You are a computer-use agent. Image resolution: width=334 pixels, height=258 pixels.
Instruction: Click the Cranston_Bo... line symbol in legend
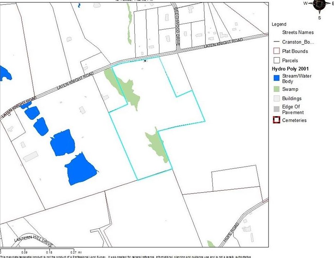pos(277,42)
